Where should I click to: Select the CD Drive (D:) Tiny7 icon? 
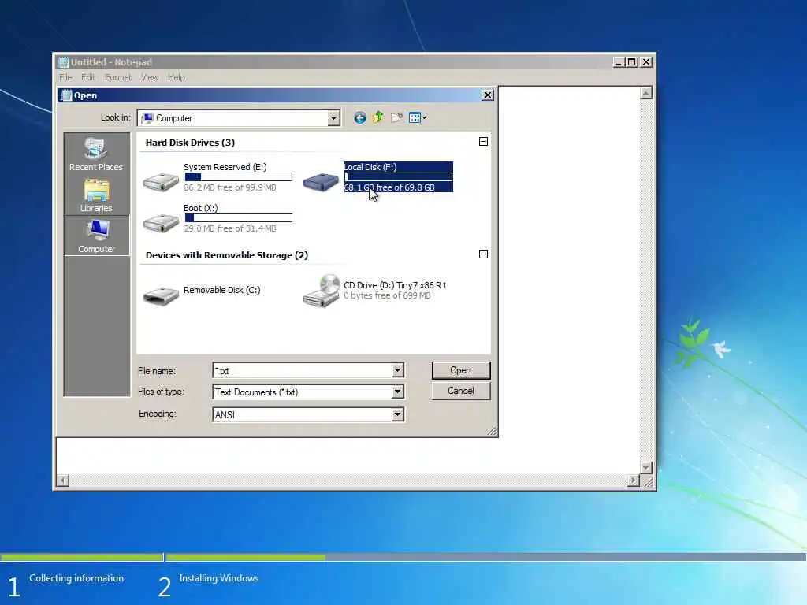(x=322, y=291)
